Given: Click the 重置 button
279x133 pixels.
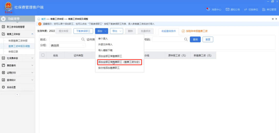Looking at the screenshot, I should pyautogui.click(x=208, y=39).
